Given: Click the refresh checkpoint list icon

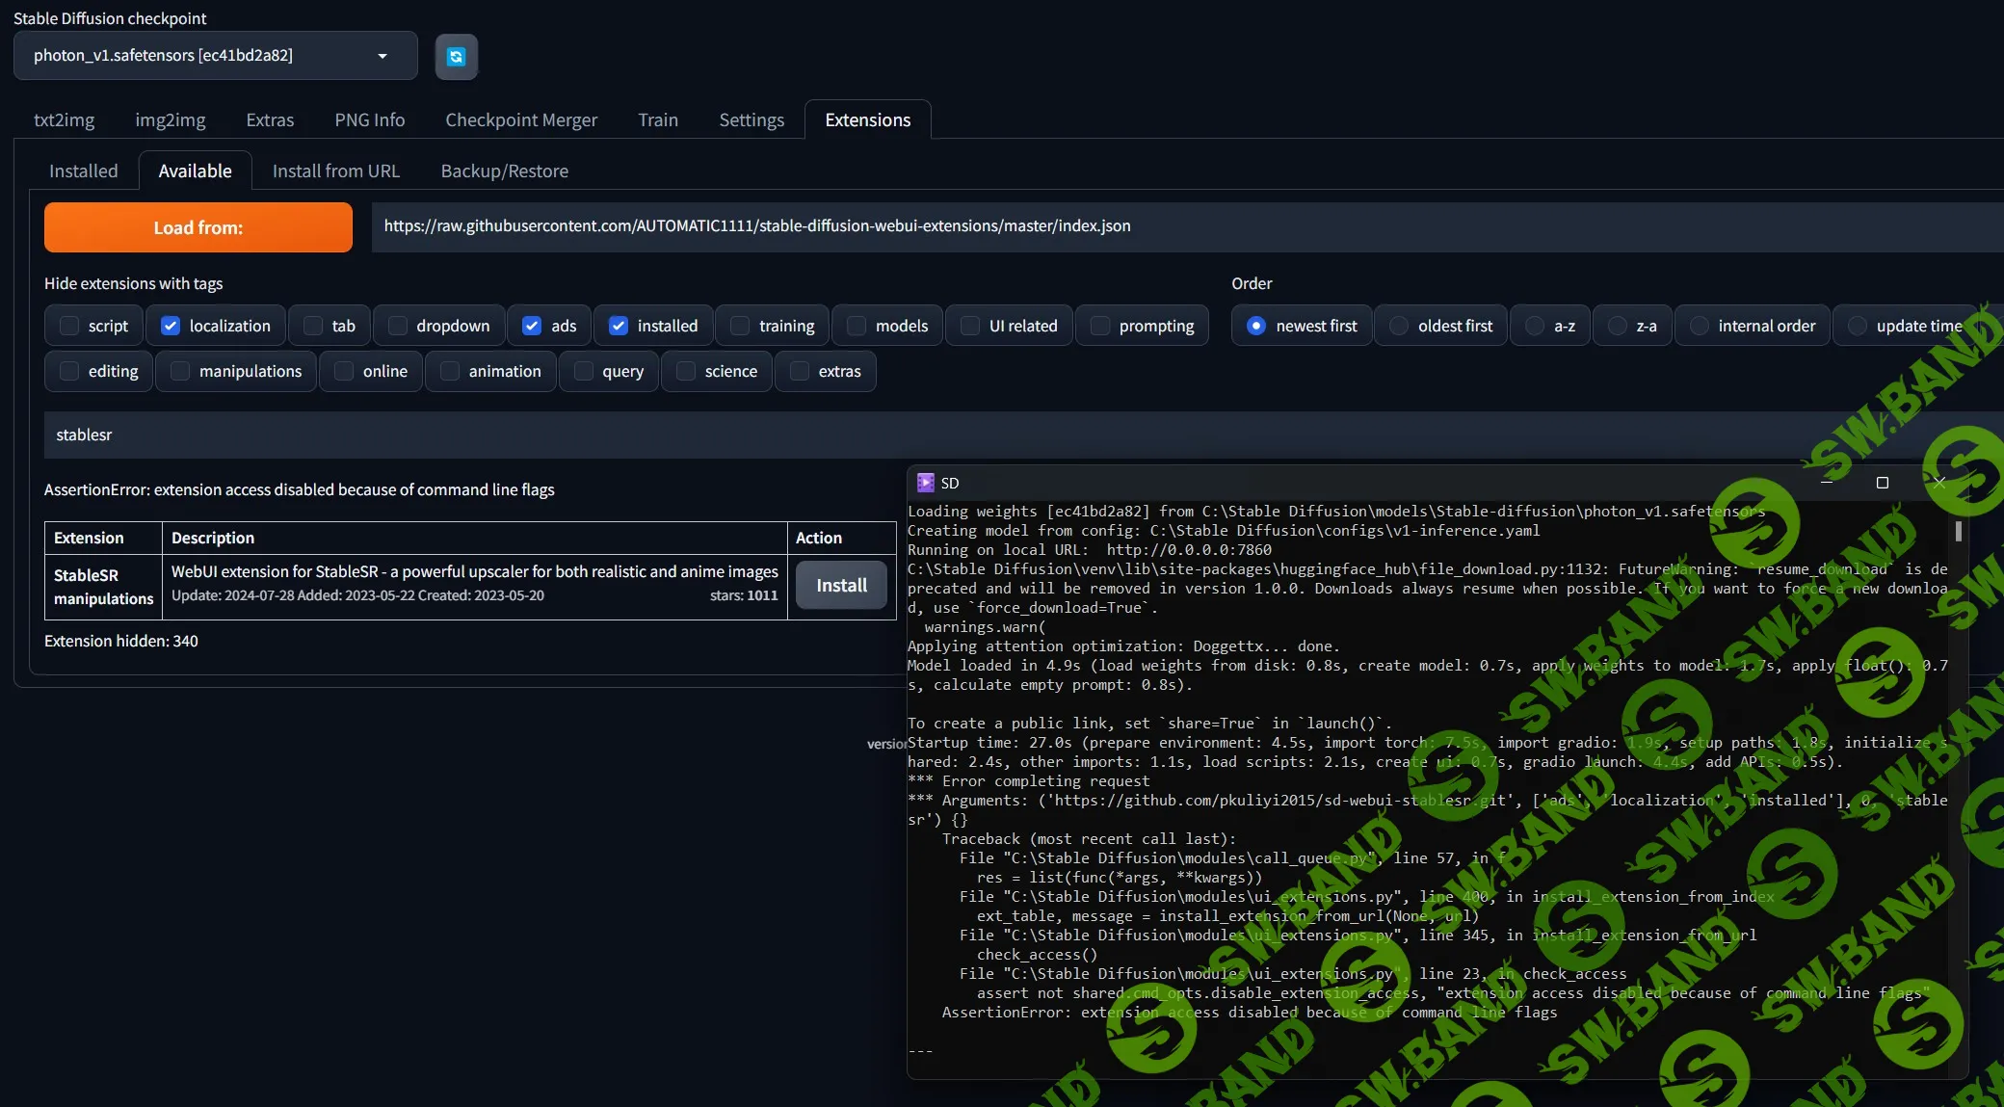Looking at the screenshot, I should [456, 57].
